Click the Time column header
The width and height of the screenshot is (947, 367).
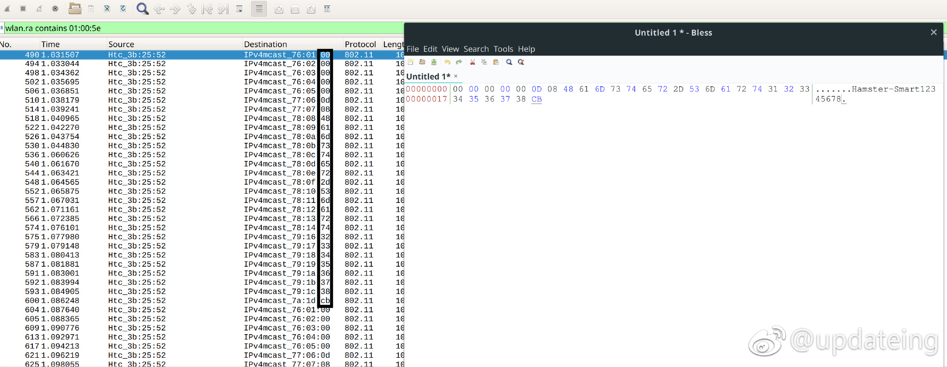pos(50,44)
